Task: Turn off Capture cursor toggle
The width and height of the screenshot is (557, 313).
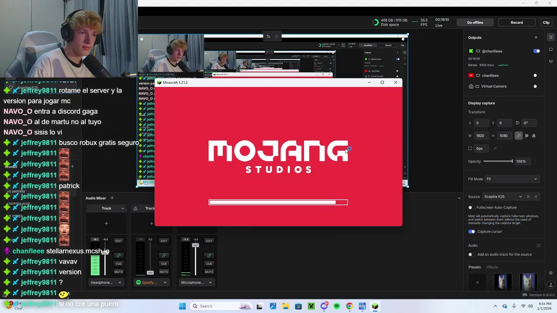Action: (x=472, y=232)
